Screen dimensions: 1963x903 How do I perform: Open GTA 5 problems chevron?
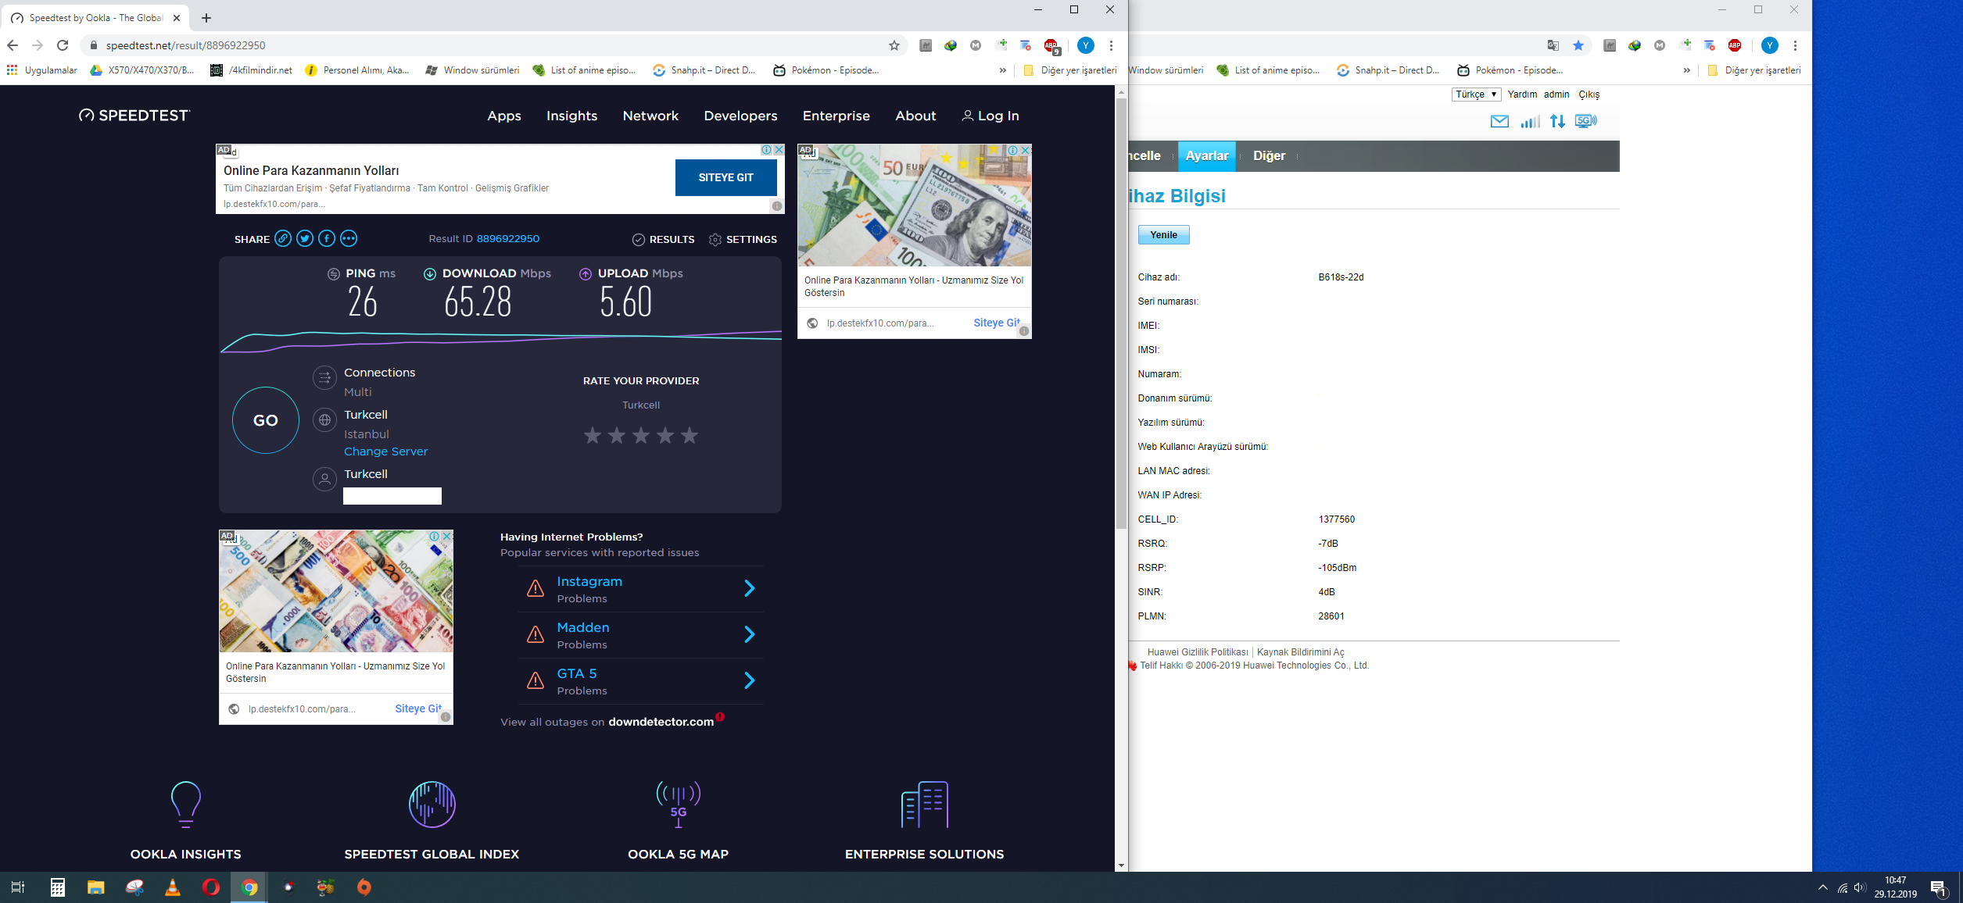(x=749, y=680)
